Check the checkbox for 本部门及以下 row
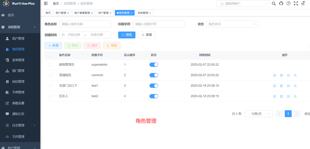Viewport: 310px width, 149px height. click(x=51, y=86)
